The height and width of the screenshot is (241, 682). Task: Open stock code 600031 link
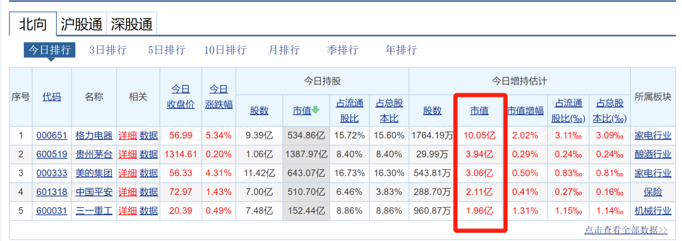coord(52,211)
